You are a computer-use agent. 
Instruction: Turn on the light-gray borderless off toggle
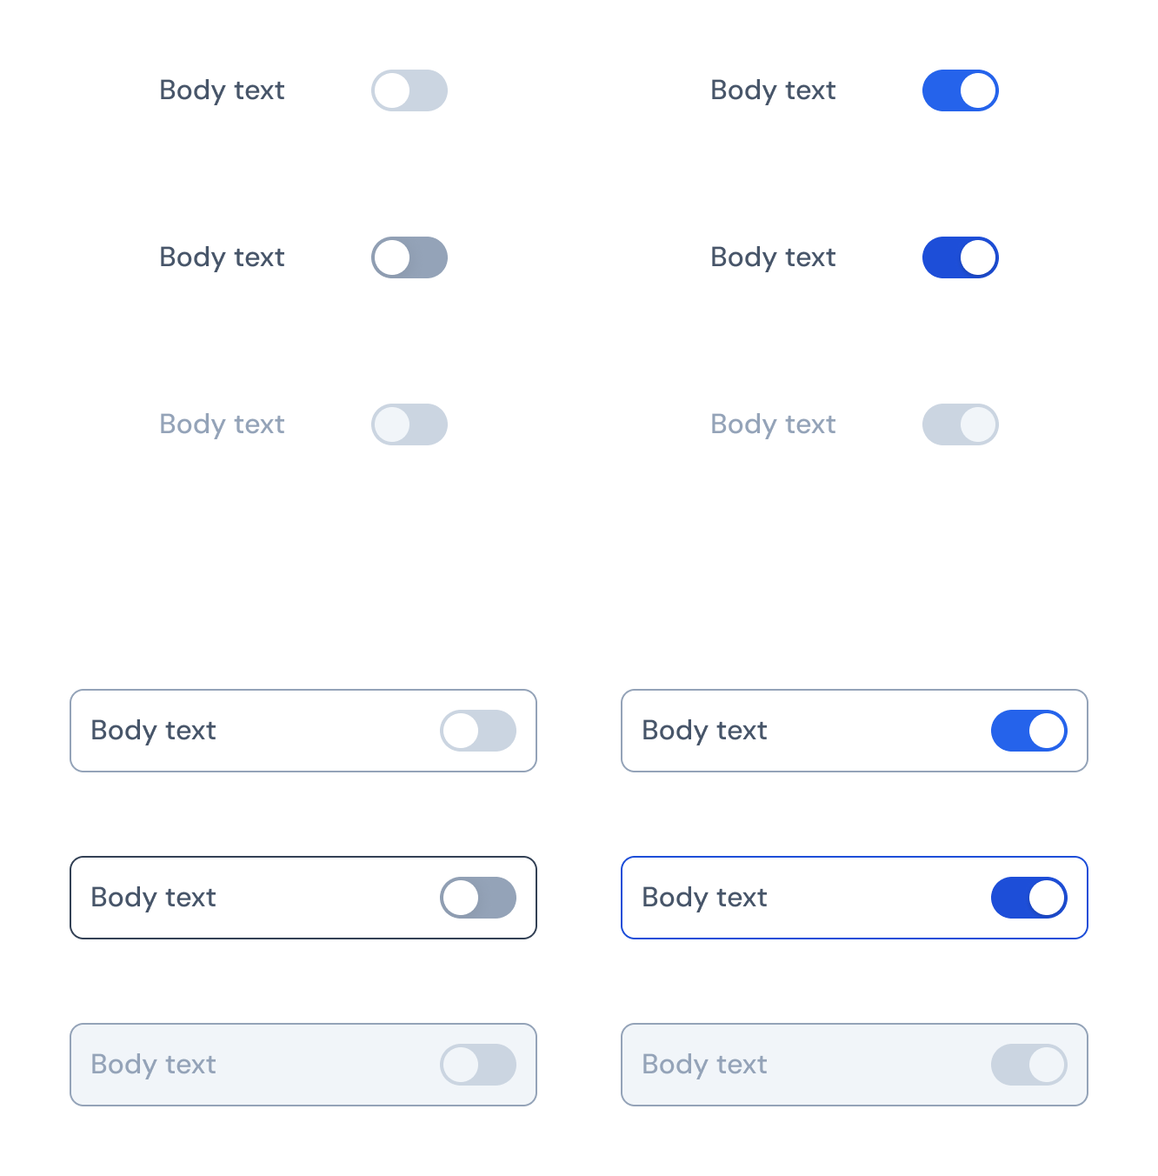409,90
